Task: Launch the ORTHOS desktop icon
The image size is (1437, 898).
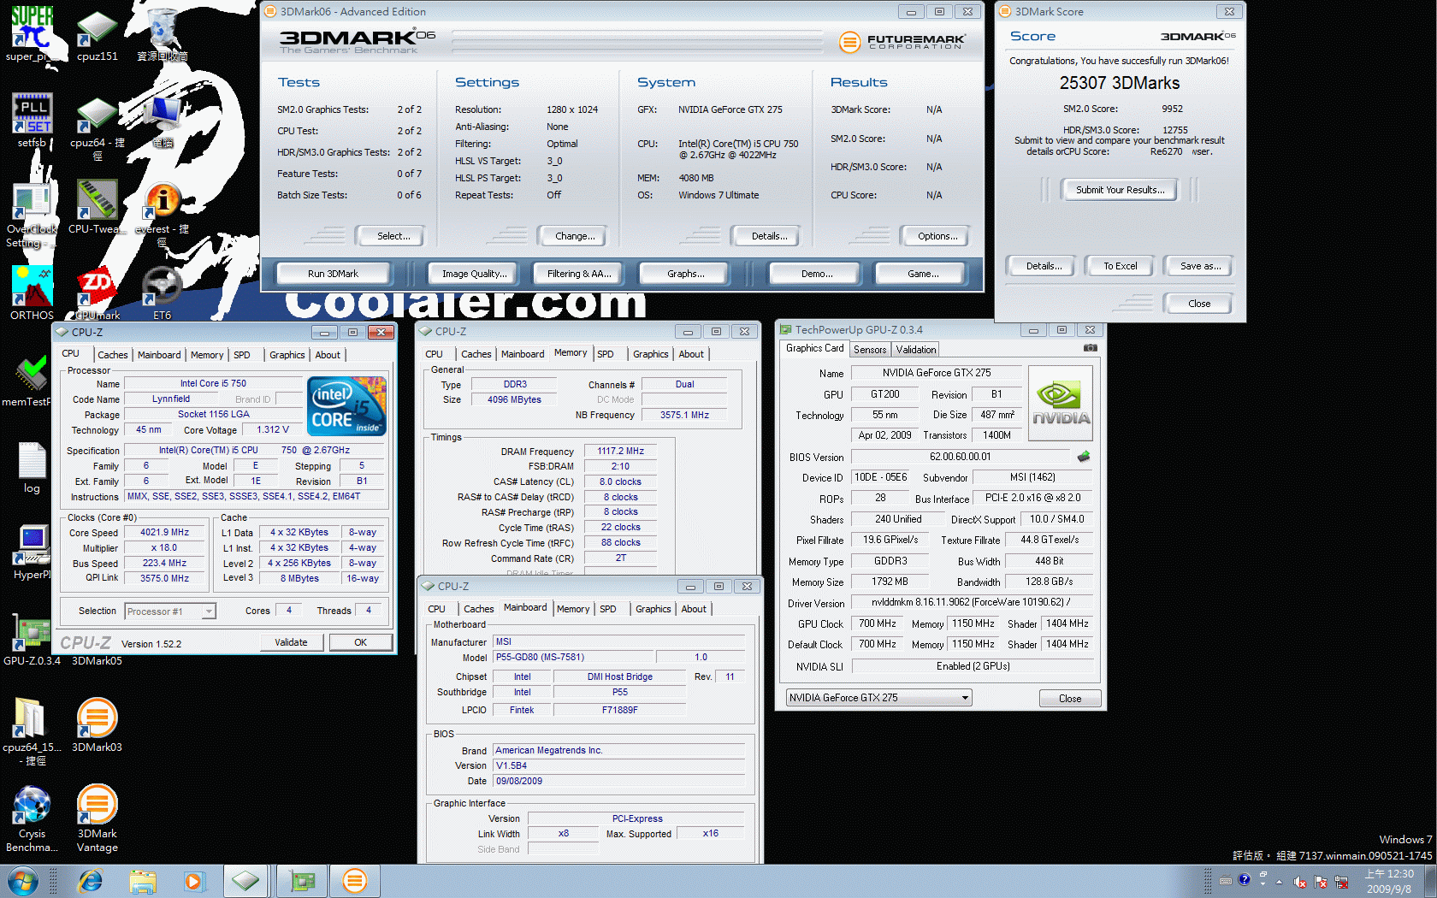Action: click(32, 292)
